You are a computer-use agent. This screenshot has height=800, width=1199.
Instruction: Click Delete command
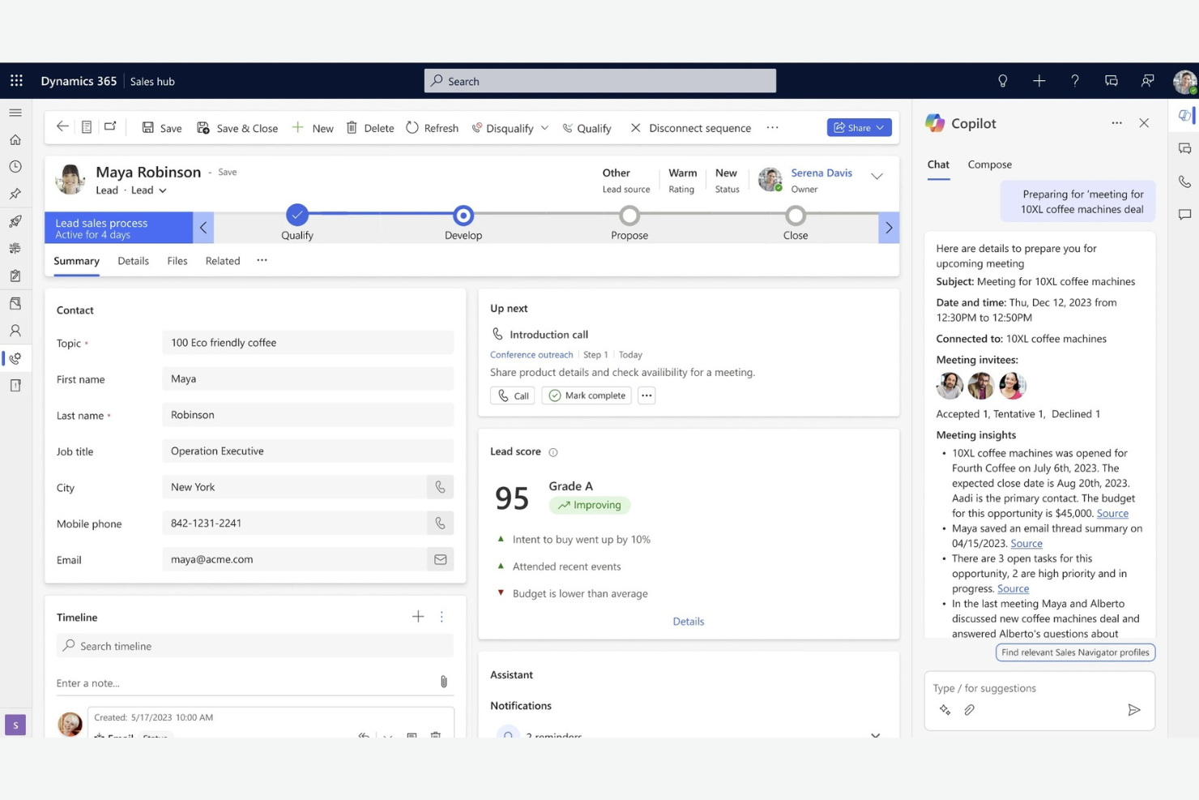click(370, 128)
